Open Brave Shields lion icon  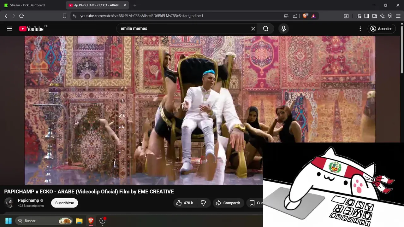coord(305,16)
